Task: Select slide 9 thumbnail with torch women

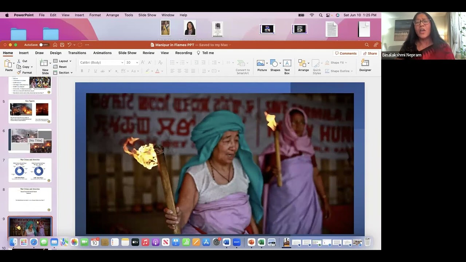Action: [30, 227]
